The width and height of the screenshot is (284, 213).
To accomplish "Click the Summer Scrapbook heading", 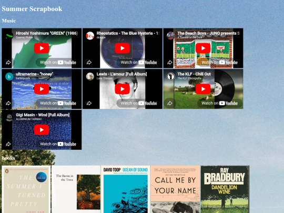I will 32,9.
